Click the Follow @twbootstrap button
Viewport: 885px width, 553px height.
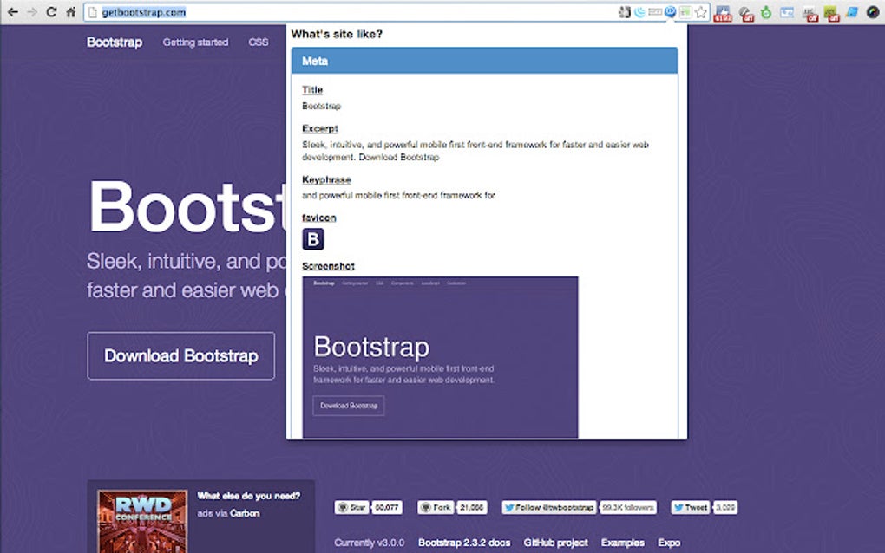coord(548,507)
